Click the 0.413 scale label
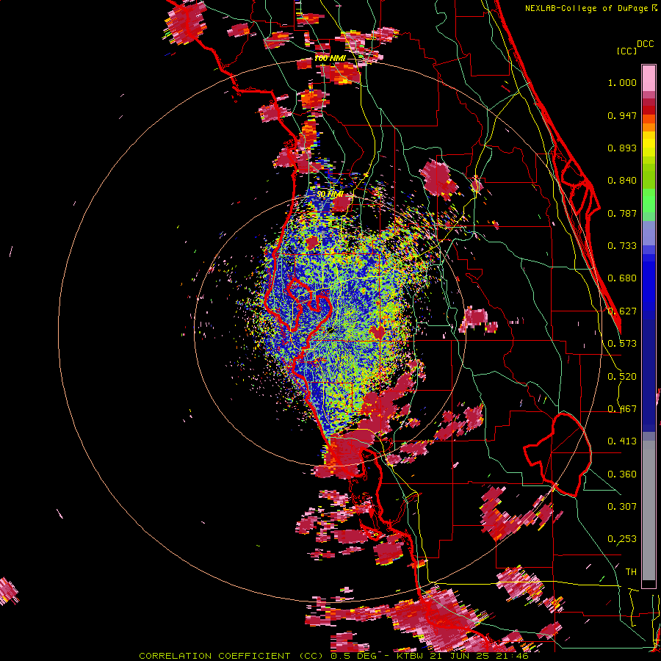The image size is (661, 661). point(622,441)
